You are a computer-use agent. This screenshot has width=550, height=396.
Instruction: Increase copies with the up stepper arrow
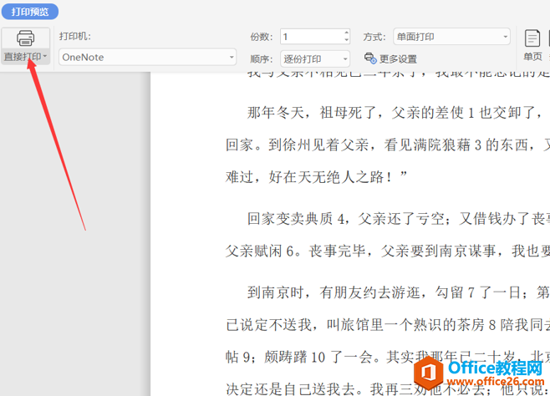(x=347, y=33)
